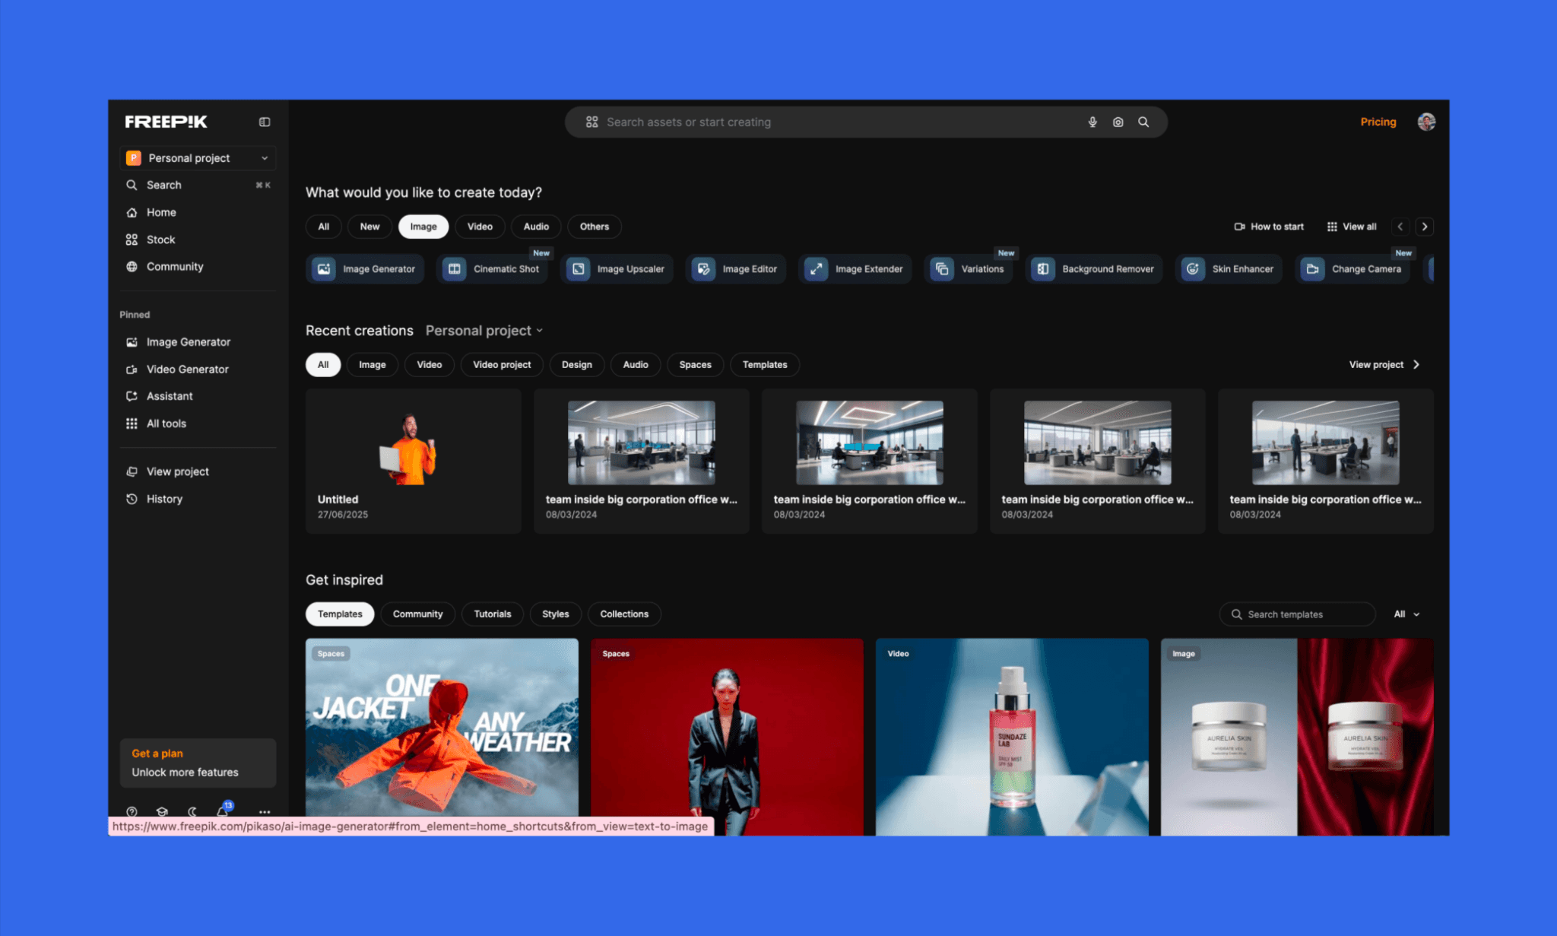The width and height of the screenshot is (1557, 936).
Task: Open notifications bell with 13 badge
Action: tap(224, 811)
